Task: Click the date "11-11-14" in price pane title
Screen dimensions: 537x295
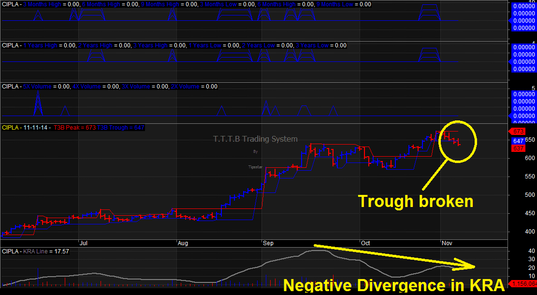Action: (35, 128)
